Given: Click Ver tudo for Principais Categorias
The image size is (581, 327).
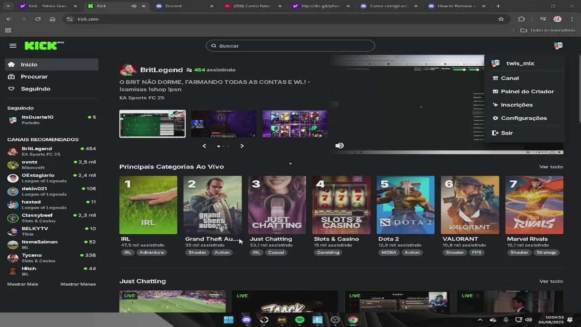Looking at the screenshot, I should coord(551,167).
